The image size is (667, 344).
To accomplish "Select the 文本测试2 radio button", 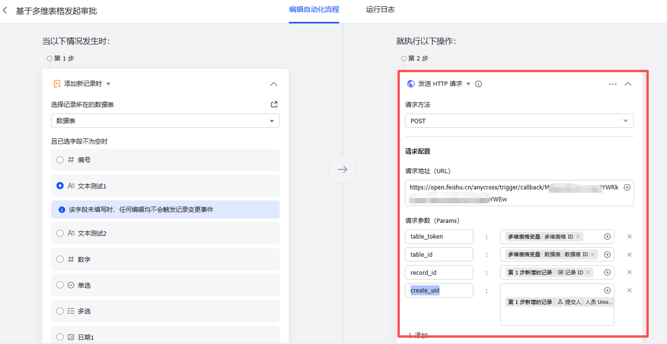I will (60, 233).
